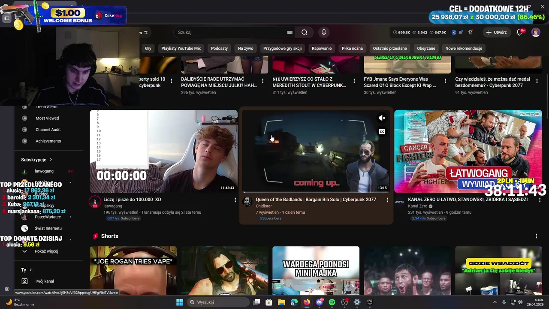The height and width of the screenshot is (309, 549).
Task: Open the latwogang subscription
Action: pos(44,171)
